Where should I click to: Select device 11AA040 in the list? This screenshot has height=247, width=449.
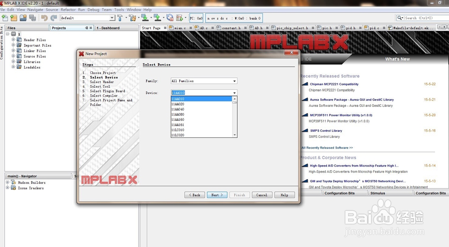click(202, 109)
